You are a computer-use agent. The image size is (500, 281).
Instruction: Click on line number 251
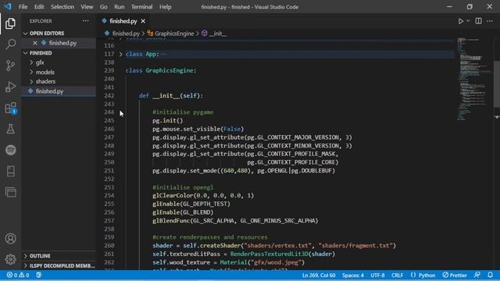(x=109, y=171)
